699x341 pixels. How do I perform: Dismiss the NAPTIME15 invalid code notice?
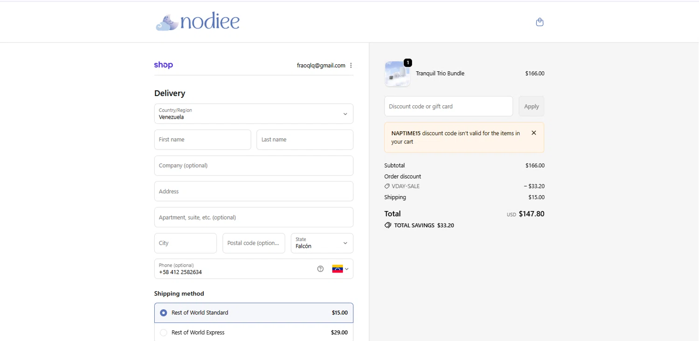click(x=534, y=133)
